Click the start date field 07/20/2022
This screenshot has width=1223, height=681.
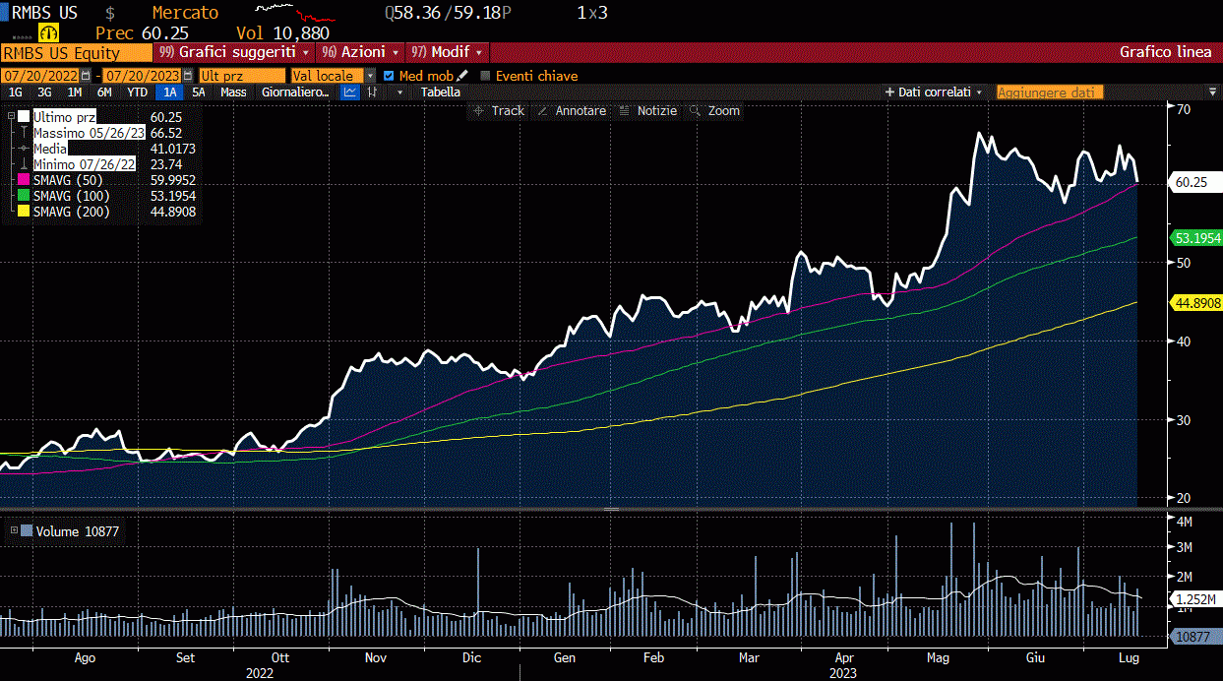point(39,76)
